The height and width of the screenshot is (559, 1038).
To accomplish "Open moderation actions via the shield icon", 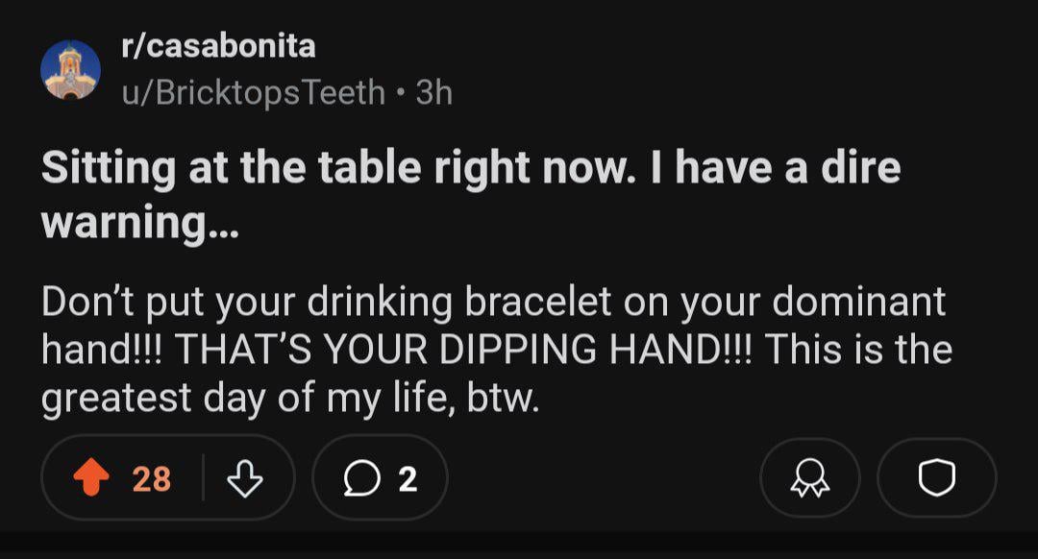I will point(937,478).
